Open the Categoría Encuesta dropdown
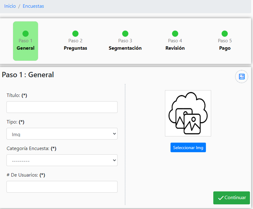 (62, 160)
